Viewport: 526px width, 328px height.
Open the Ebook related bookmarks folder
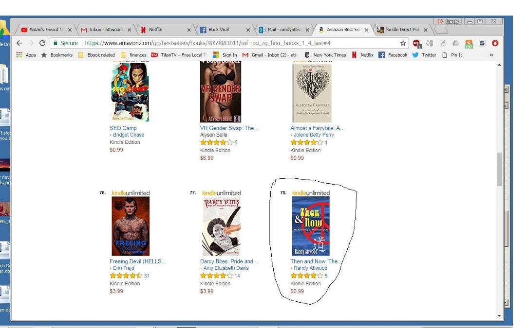tap(96, 55)
